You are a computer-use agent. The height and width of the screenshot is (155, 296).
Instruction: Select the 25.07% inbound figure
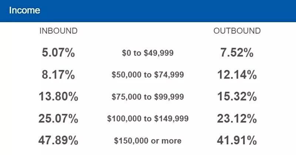58,119
